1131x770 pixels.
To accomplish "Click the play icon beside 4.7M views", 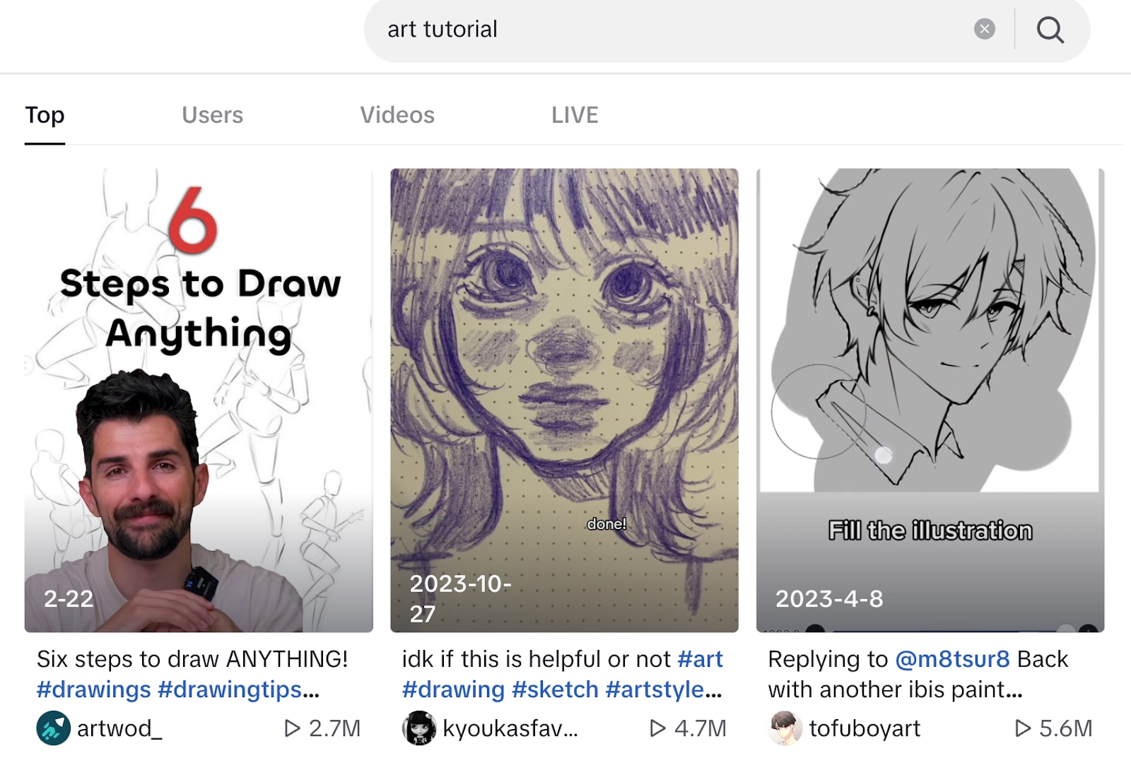I will (657, 728).
